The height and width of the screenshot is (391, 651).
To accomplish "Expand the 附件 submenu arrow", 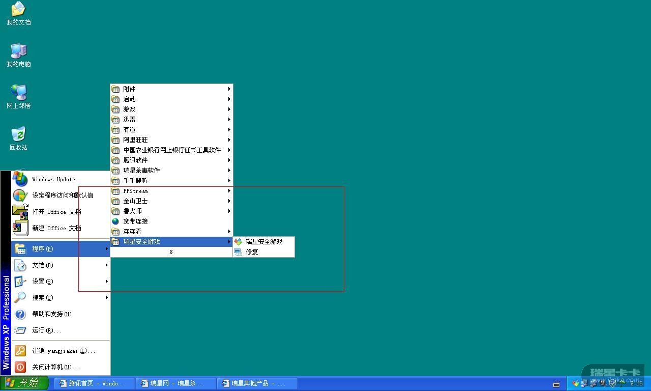I will [229, 89].
